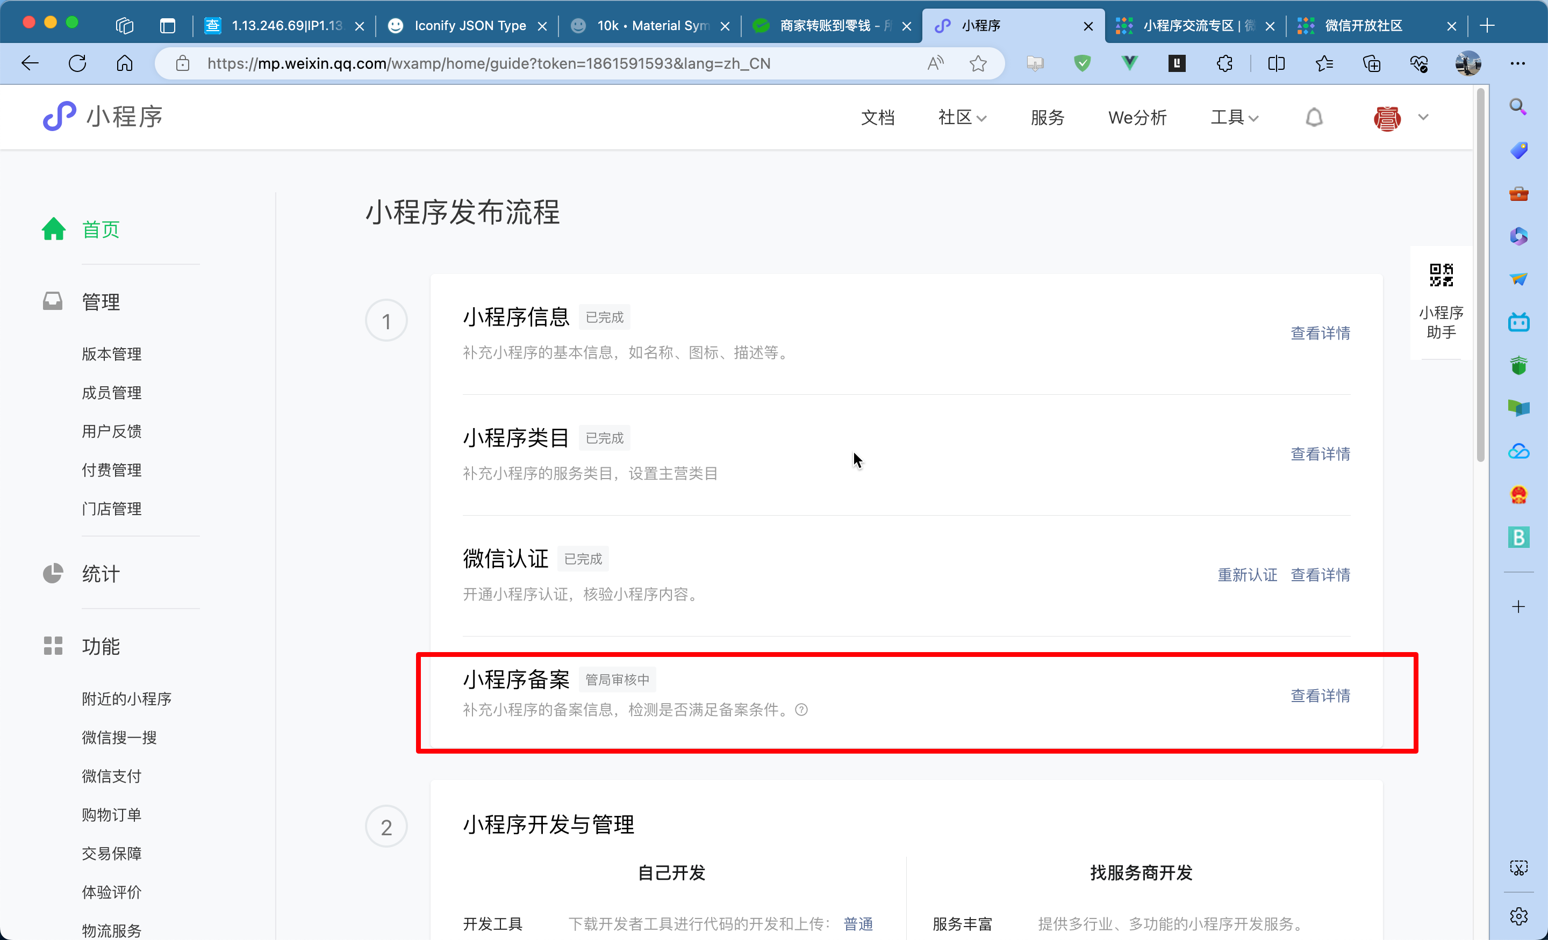Open browser extensions puzzle icon
This screenshot has width=1548, height=940.
click(x=1224, y=63)
